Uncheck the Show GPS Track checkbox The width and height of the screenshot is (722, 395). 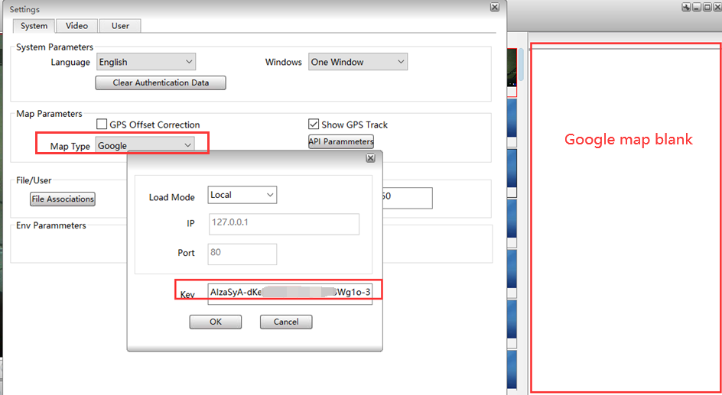(x=314, y=125)
